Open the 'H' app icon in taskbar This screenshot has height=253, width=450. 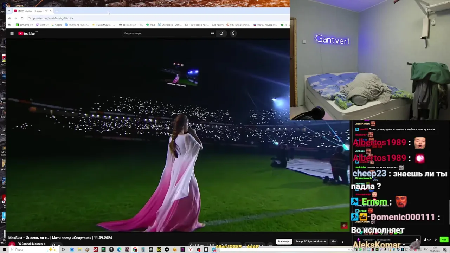click(206, 249)
